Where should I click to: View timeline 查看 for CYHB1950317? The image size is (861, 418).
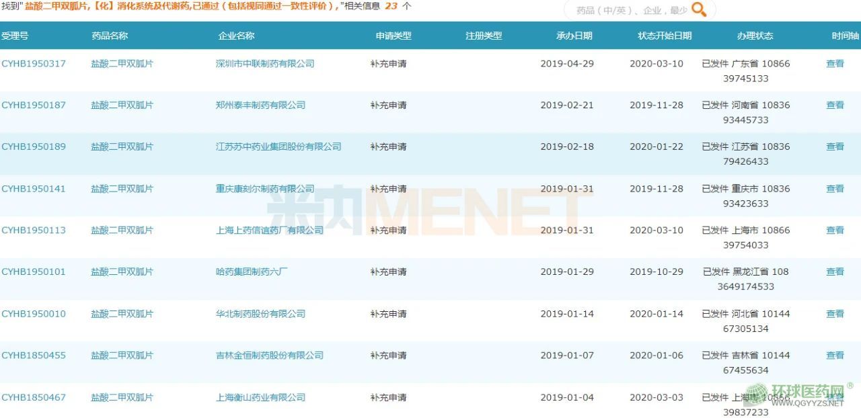(835, 64)
